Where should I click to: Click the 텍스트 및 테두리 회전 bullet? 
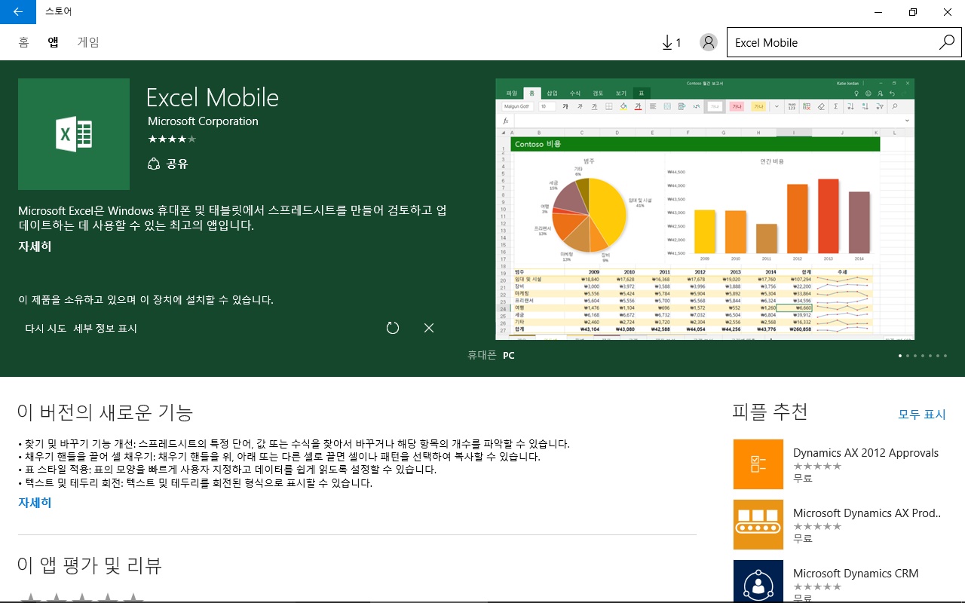click(195, 483)
